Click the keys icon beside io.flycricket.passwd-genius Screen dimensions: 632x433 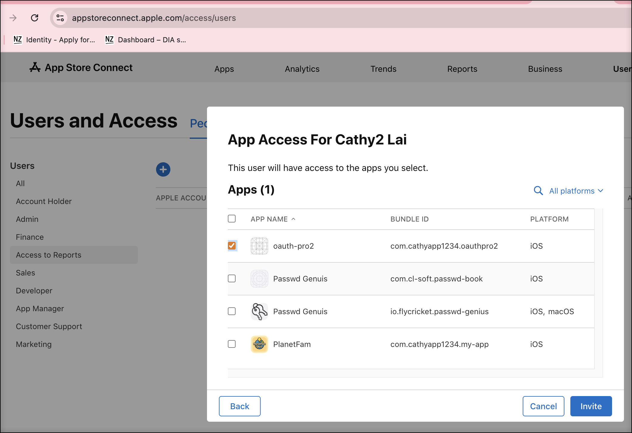(x=259, y=311)
